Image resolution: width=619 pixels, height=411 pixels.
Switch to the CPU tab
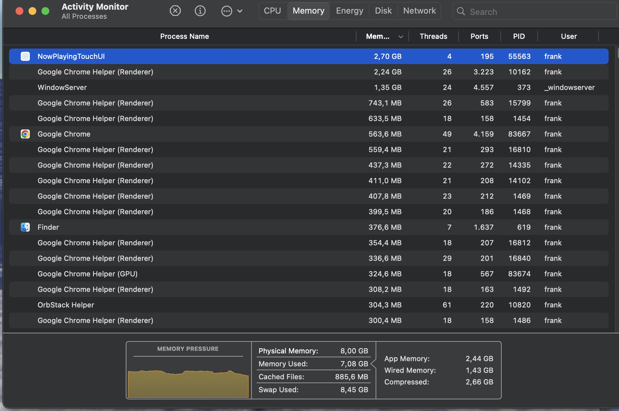pos(272,11)
